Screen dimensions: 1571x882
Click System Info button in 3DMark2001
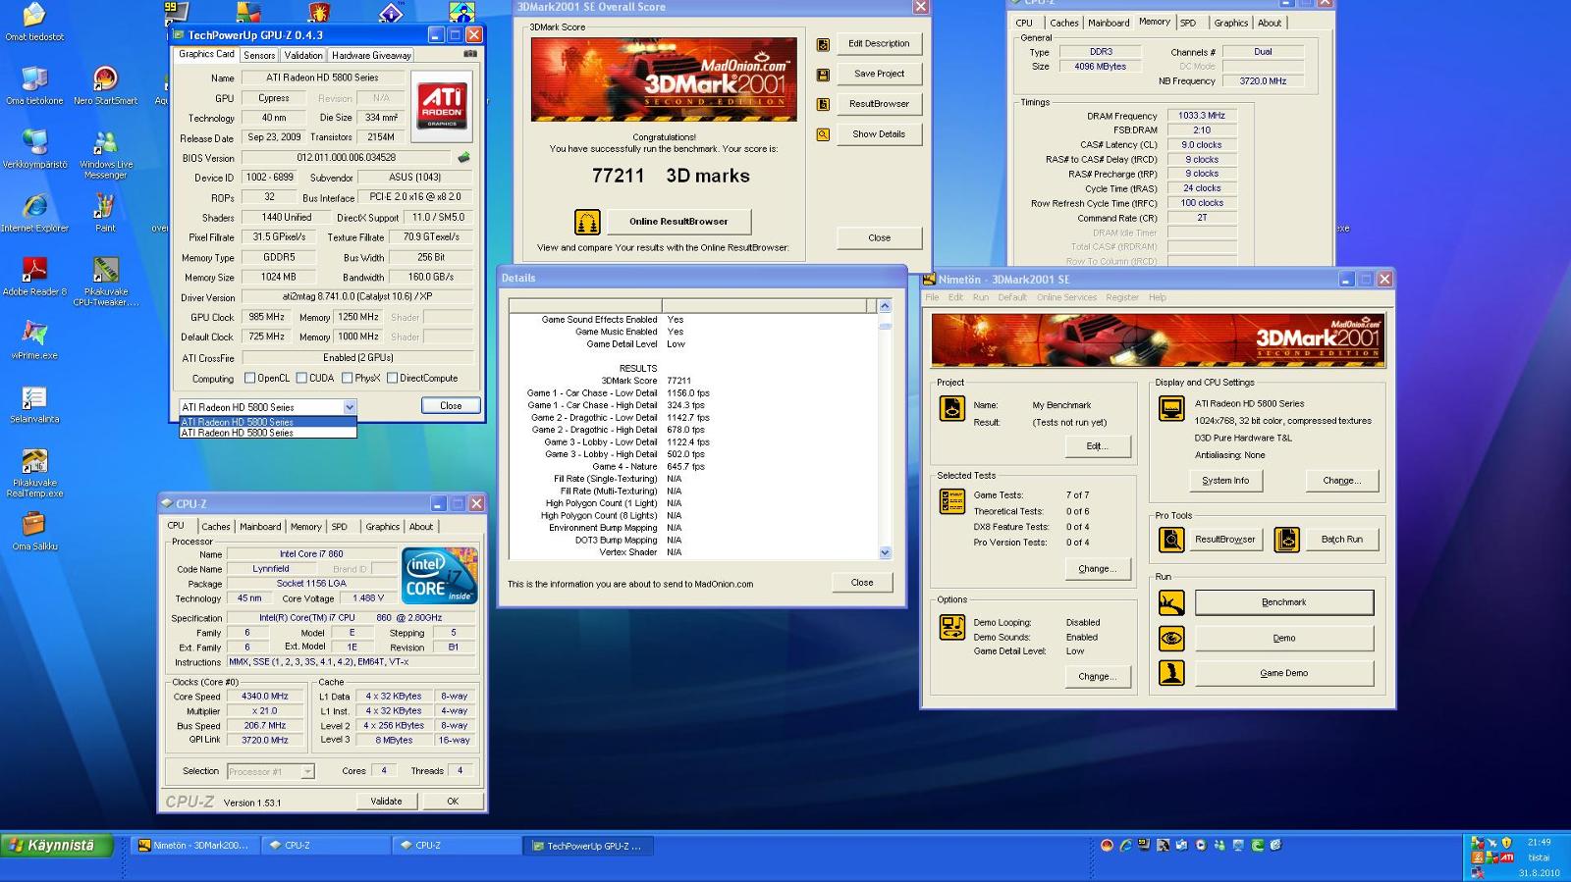point(1225,481)
